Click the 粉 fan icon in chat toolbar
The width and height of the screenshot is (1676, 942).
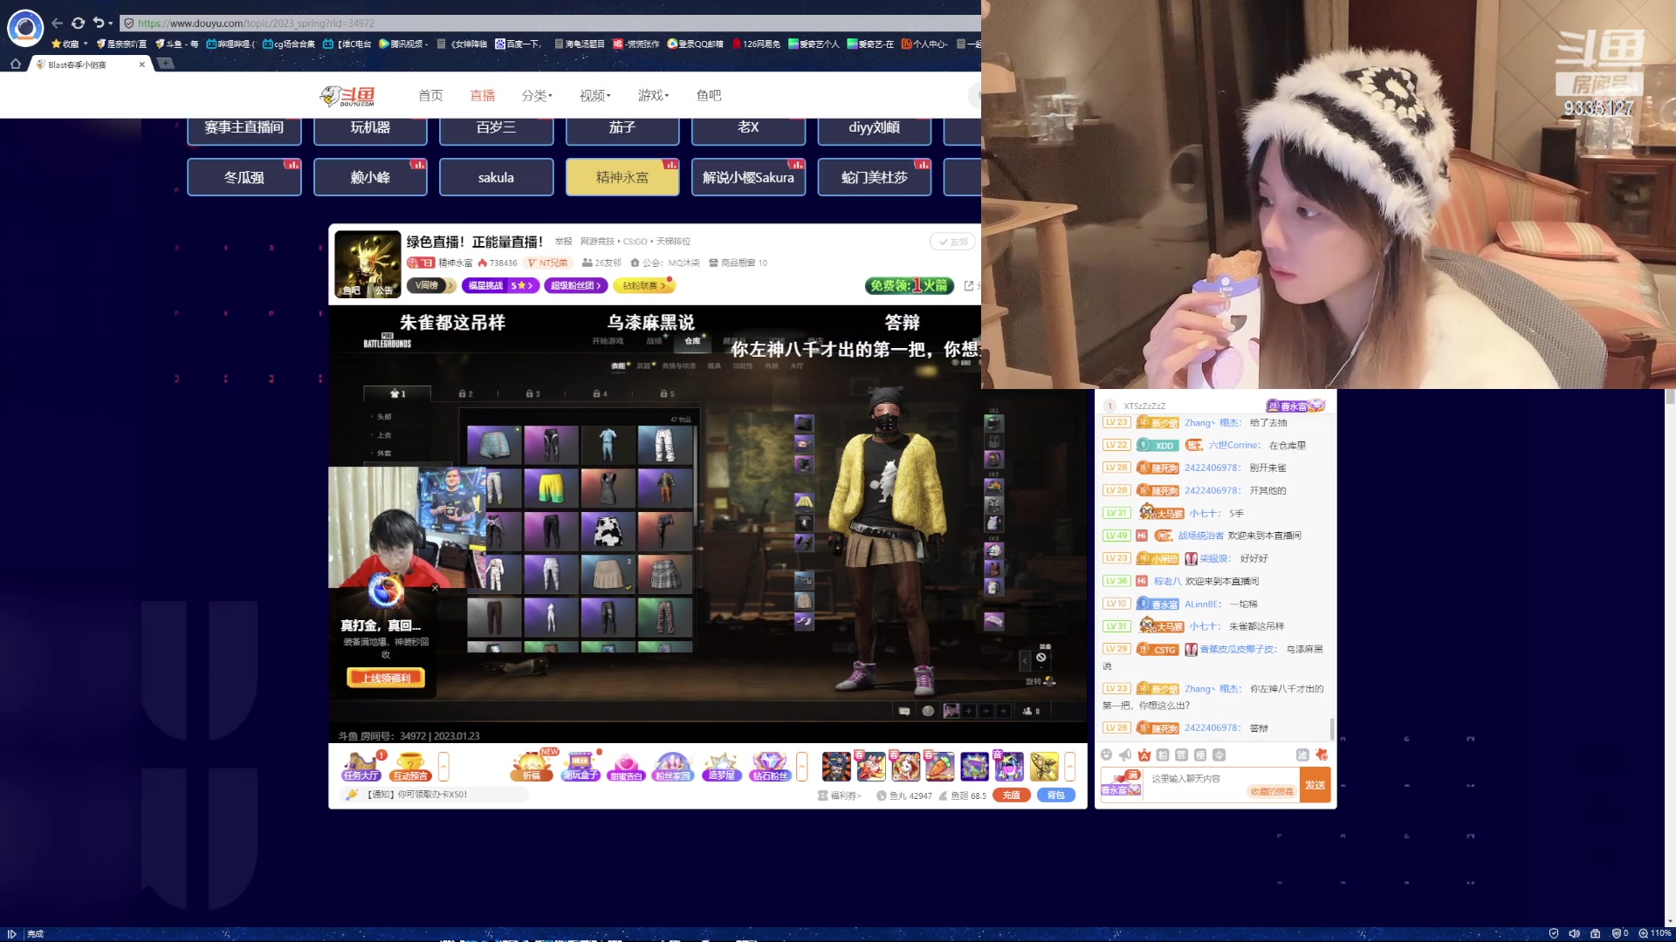click(1163, 754)
